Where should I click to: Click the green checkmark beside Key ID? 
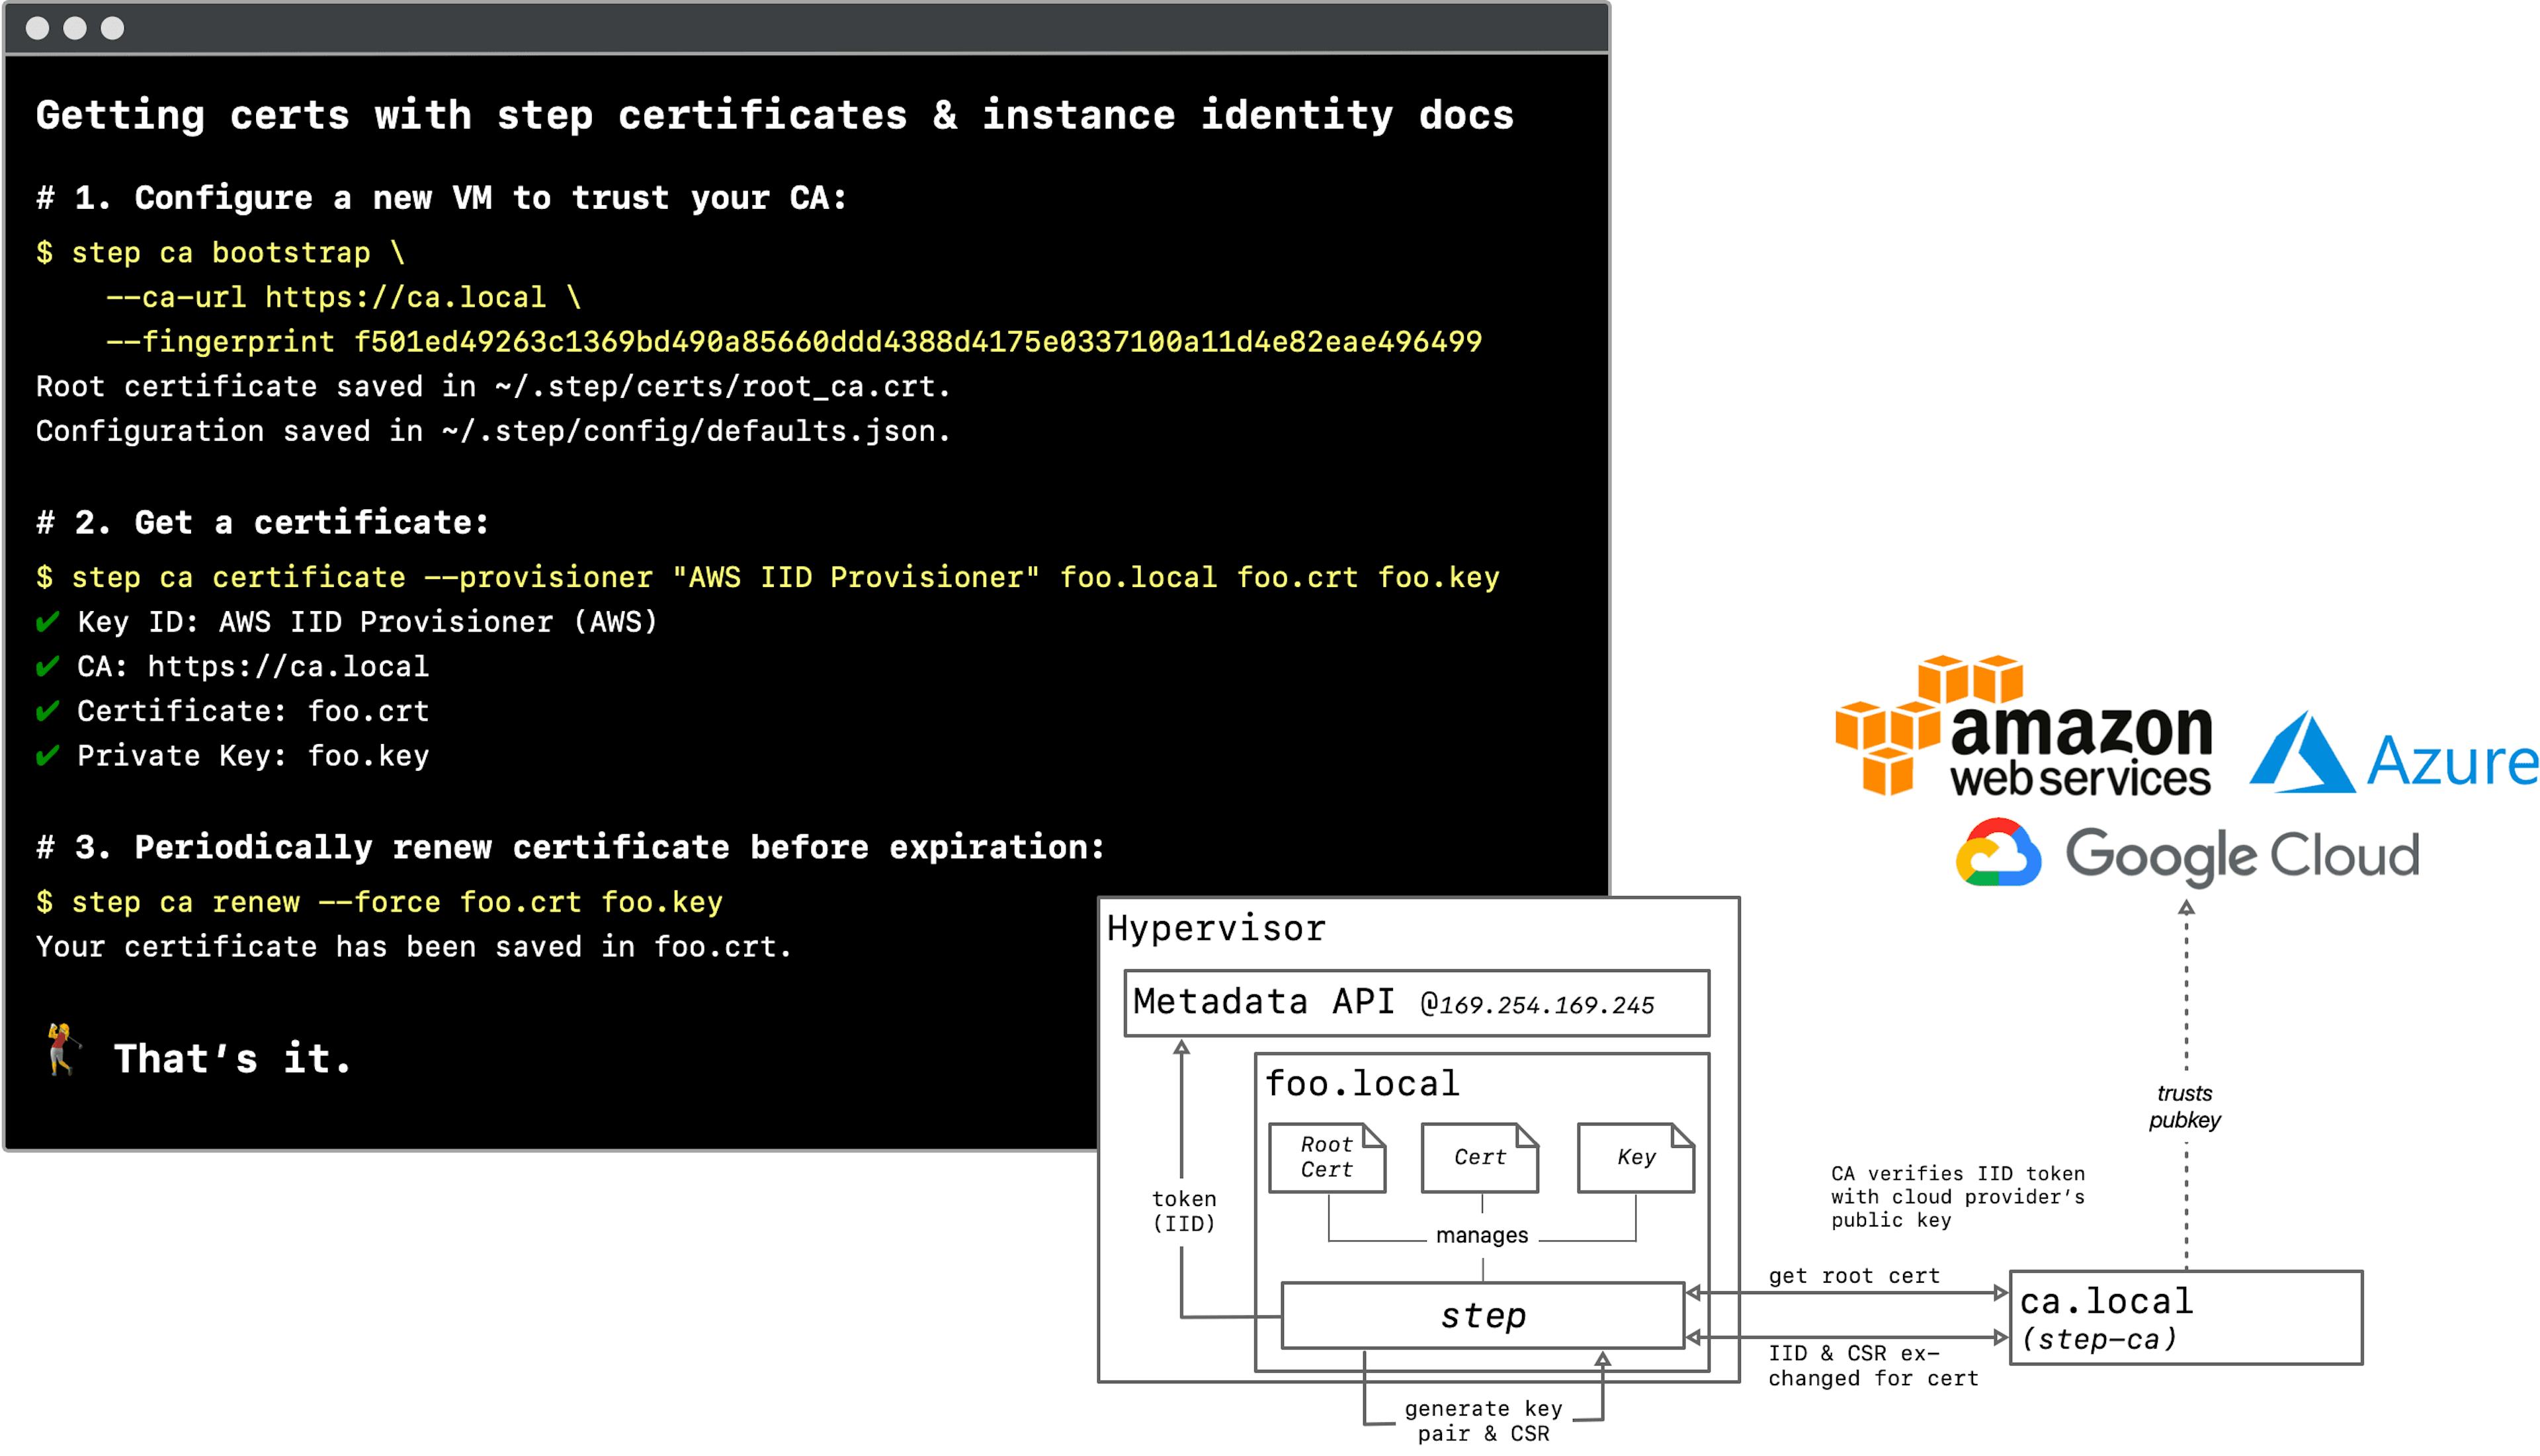click(x=47, y=622)
